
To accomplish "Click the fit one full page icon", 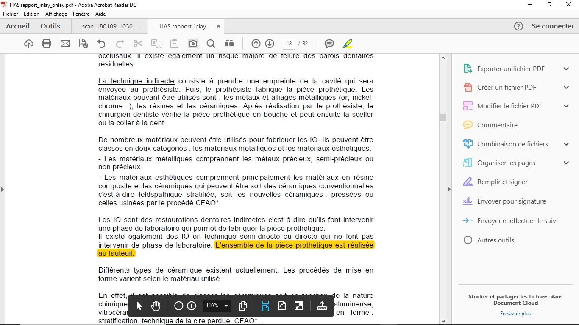I will point(282,306).
